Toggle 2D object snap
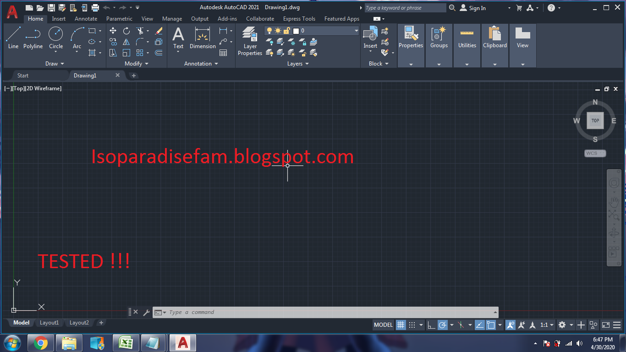Image resolution: width=626 pixels, height=352 pixels. (491, 325)
